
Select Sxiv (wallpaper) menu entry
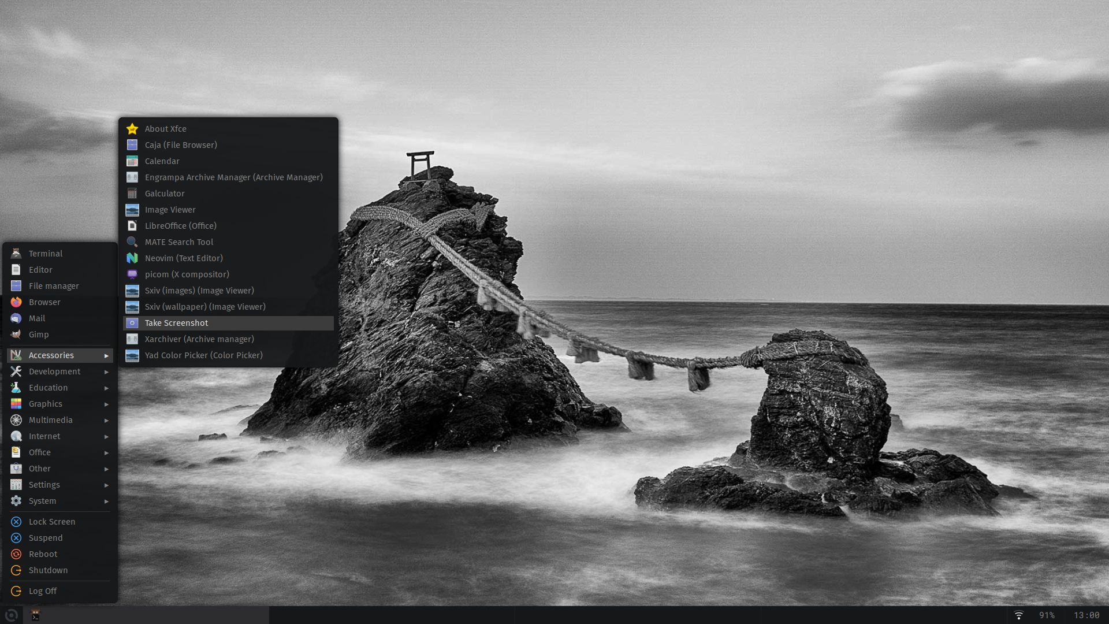click(228, 307)
